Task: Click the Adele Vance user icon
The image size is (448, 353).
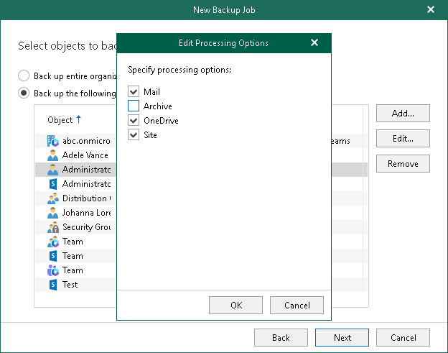Action: tap(52, 155)
